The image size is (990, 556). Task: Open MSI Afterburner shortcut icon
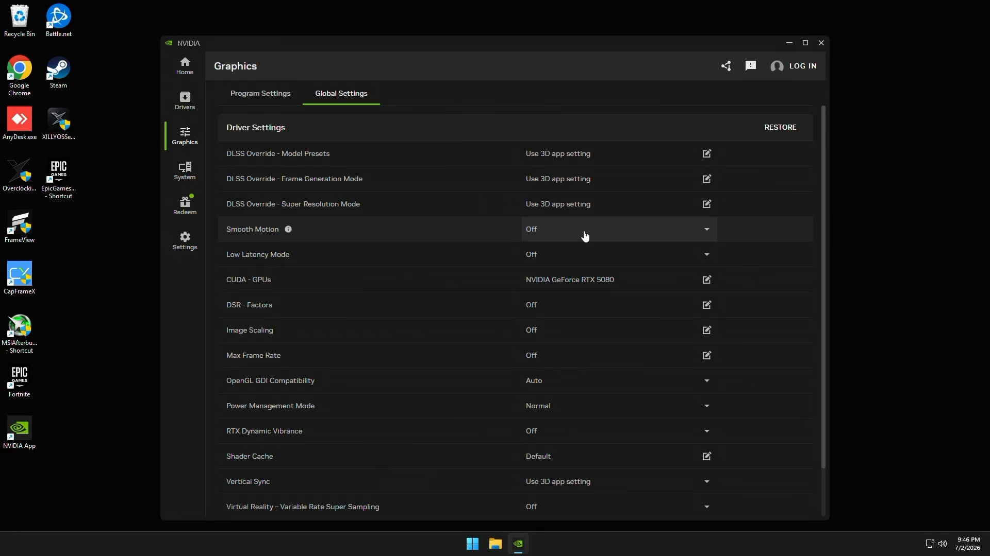(x=20, y=333)
